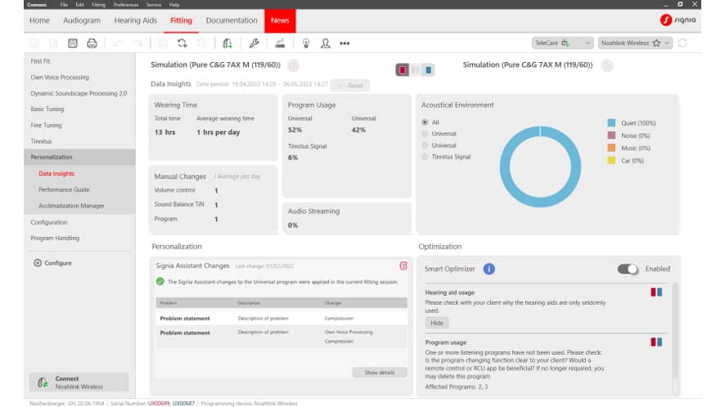Click the Show details button
The height and width of the screenshot is (407, 725).
tap(379, 373)
